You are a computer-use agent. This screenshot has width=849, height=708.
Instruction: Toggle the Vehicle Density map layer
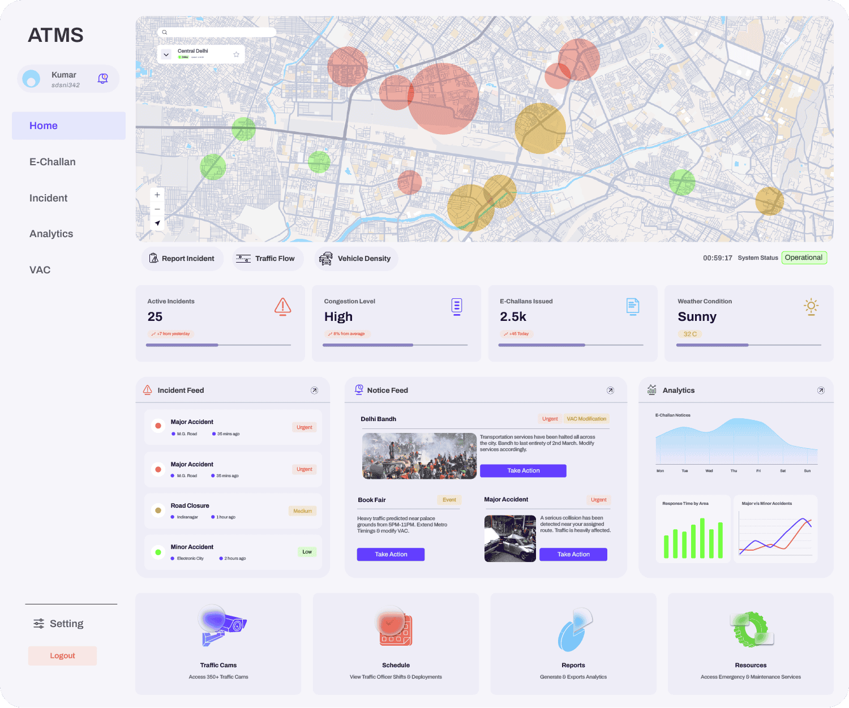pos(356,259)
